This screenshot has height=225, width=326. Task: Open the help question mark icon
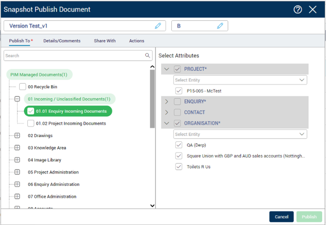coord(298,9)
